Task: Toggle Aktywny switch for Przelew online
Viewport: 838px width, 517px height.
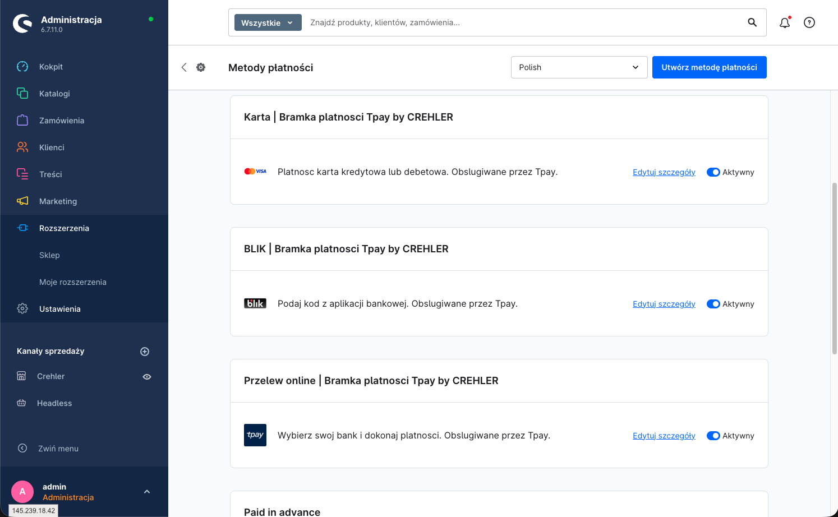Action: 713,436
